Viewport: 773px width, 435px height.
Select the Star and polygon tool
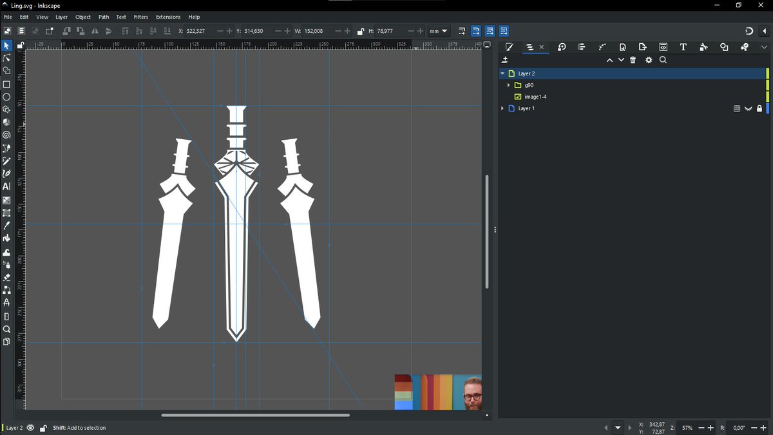[6, 110]
